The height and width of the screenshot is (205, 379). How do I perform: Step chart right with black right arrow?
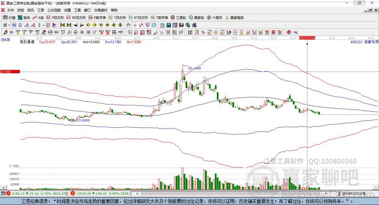[82, 25]
